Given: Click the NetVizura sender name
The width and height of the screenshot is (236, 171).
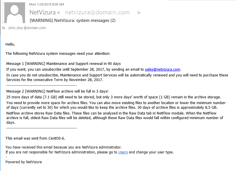Looking at the screenshot, I should [x=43, y=13].
